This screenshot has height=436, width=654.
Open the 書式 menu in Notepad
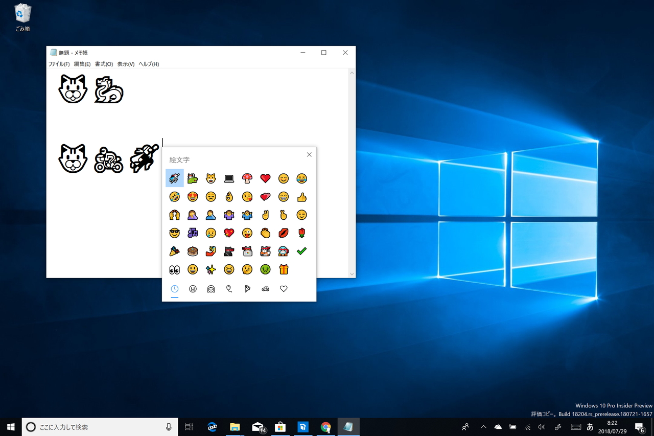click(x=104, y=63)
